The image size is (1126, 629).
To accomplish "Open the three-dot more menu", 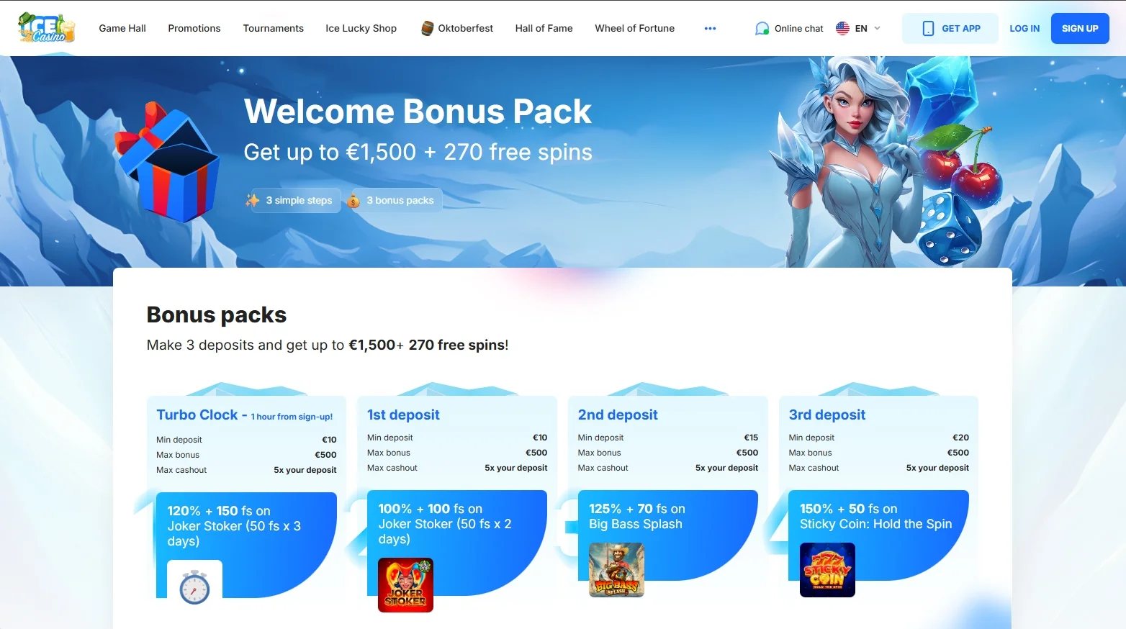I will point(710,29).
